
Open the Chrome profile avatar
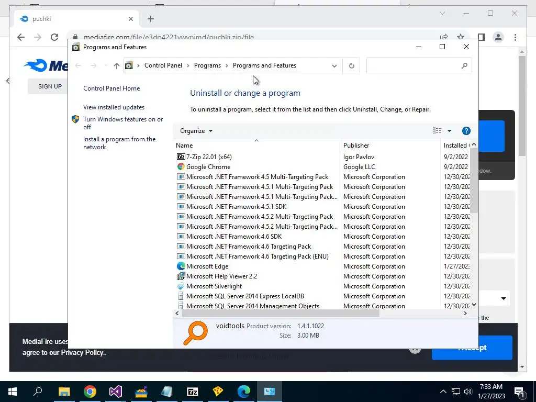(x=498, y=37)
